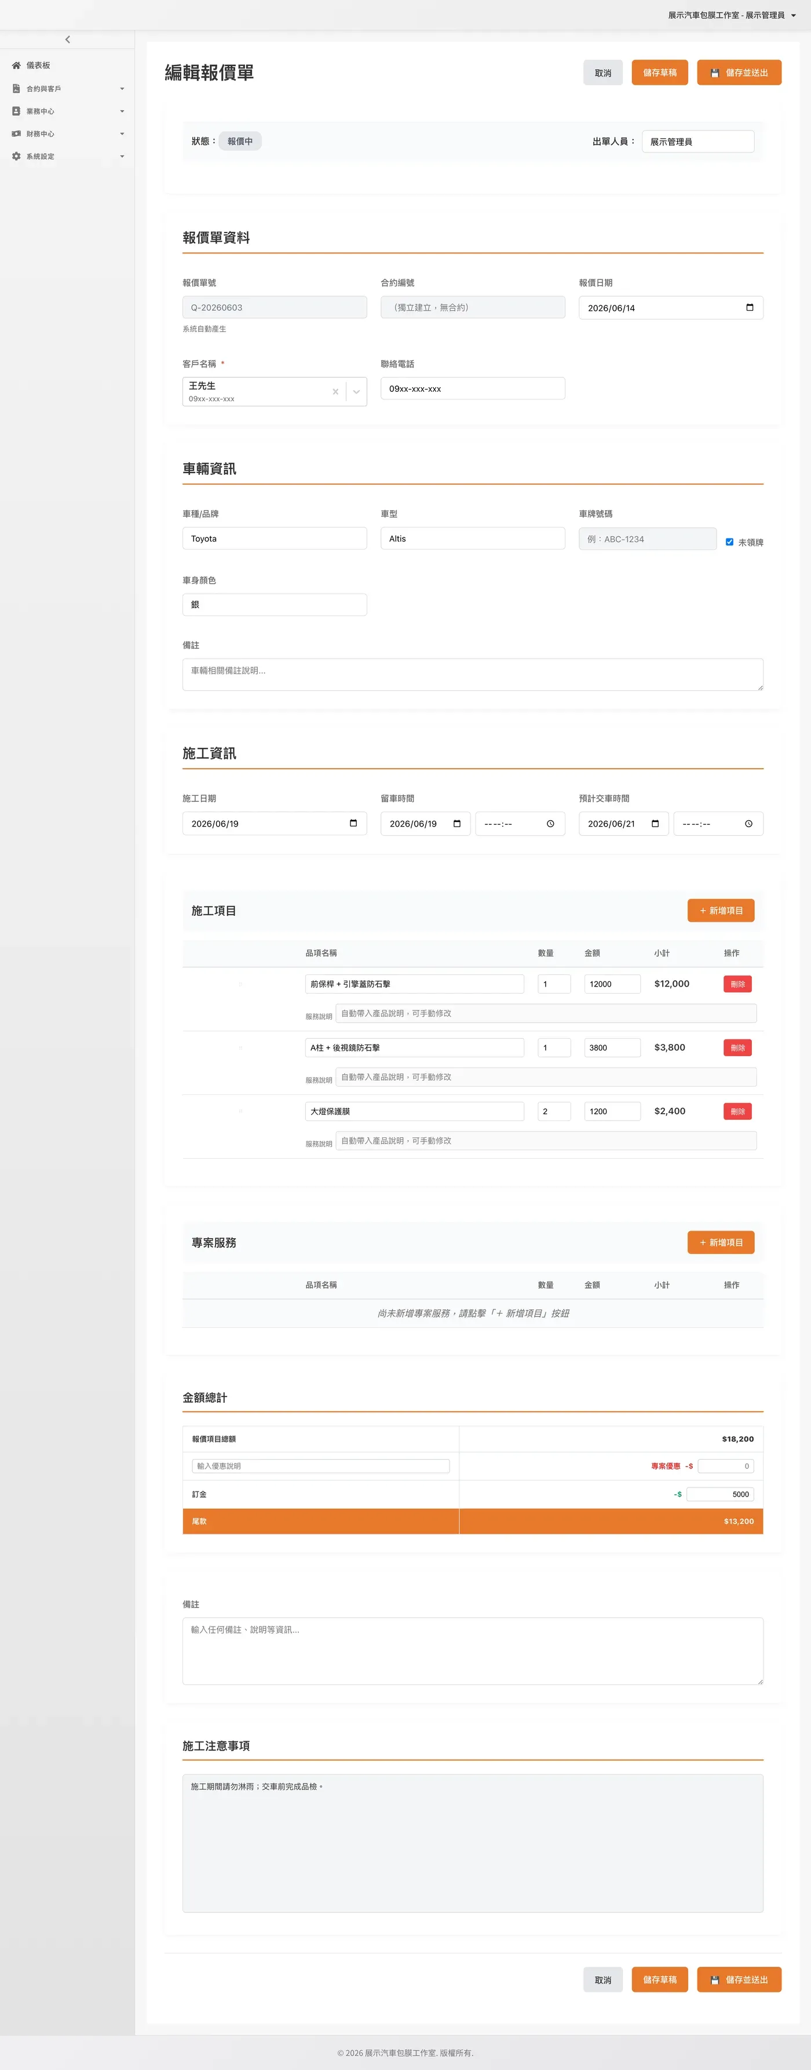
Task: Click the 車型 field showing Altis
Action: pyautogui.click(x=472, y=539)
